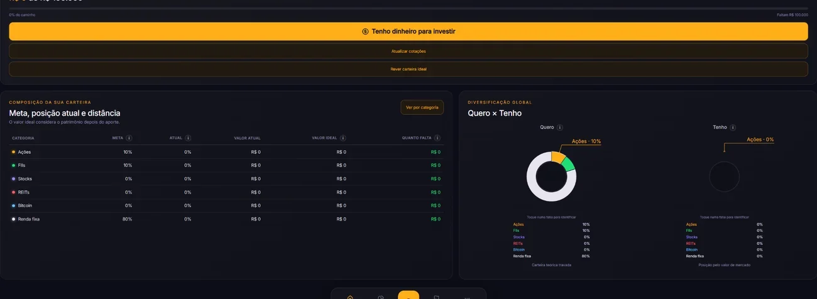Click the purple dot in the Stocks row
The image size is (817, 299).
click(13, 179)
